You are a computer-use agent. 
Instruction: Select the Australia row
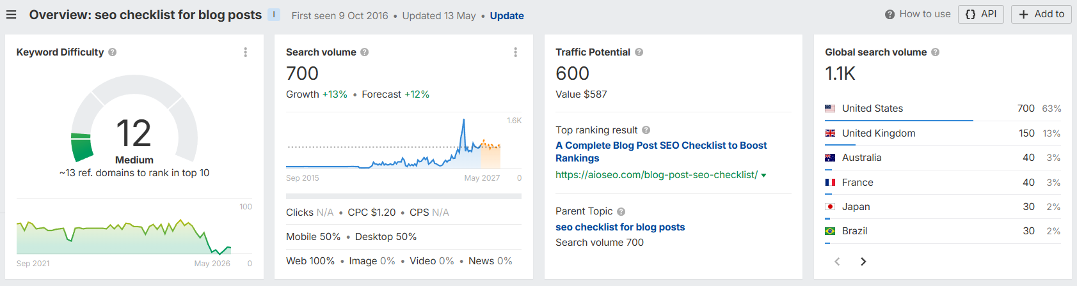943,158
